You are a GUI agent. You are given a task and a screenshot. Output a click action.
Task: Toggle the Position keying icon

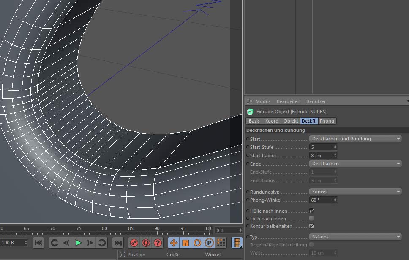[x=174, y=243]
